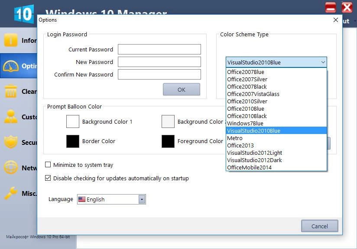Choose Office2010Silver color scheme
This screenshot has width=357, height=249.
276,101
